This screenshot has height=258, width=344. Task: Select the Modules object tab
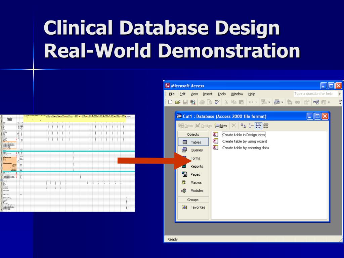(193, 191)
